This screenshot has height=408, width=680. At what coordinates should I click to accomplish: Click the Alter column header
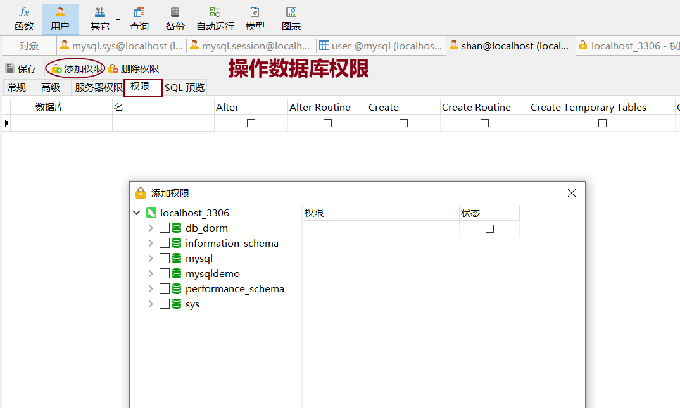click(x=251, y=107)
